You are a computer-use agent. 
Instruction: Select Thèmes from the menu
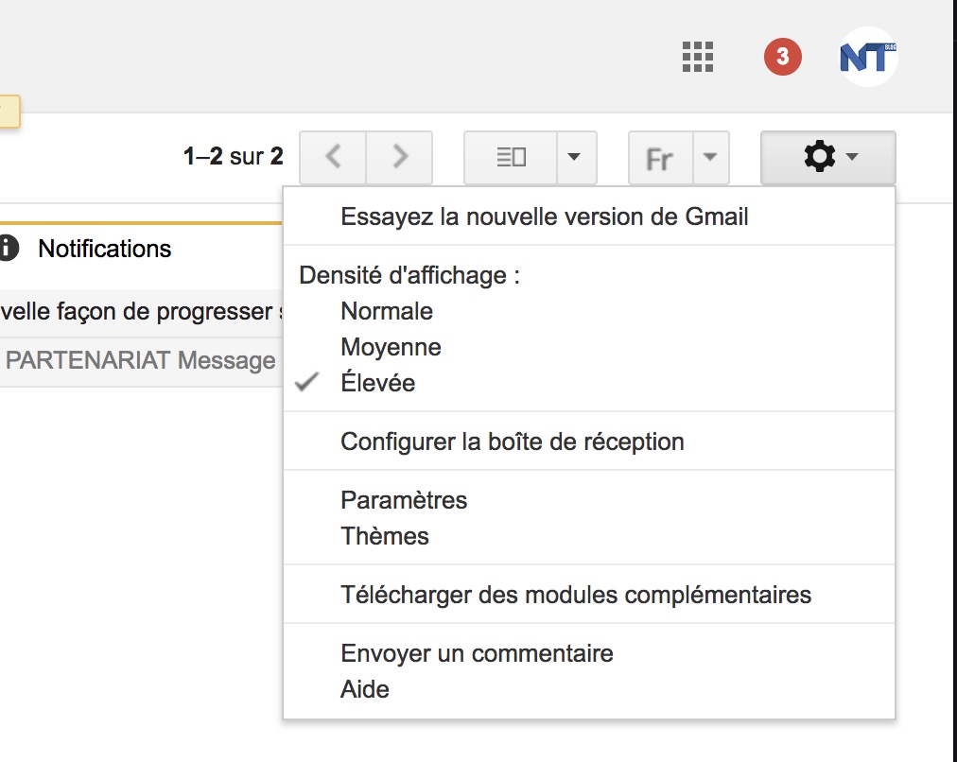pyautogui.click(x=384, y=535)
